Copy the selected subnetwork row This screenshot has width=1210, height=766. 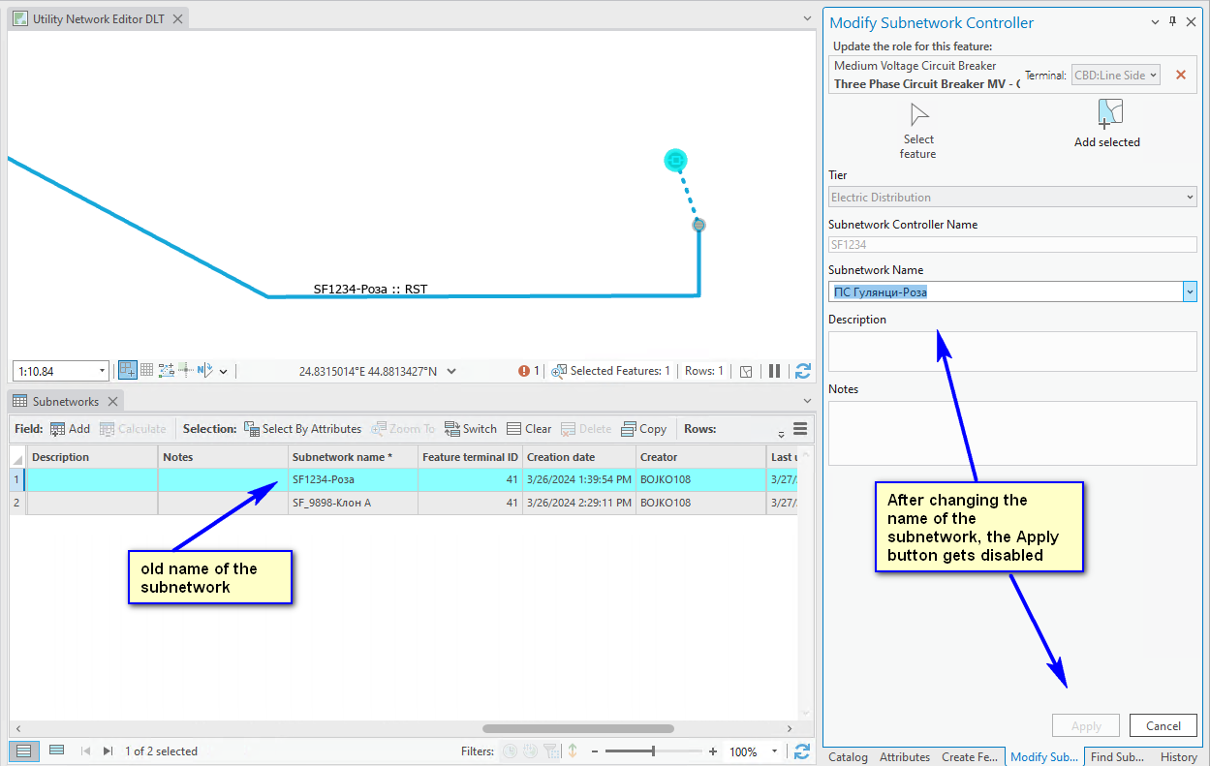644,428
